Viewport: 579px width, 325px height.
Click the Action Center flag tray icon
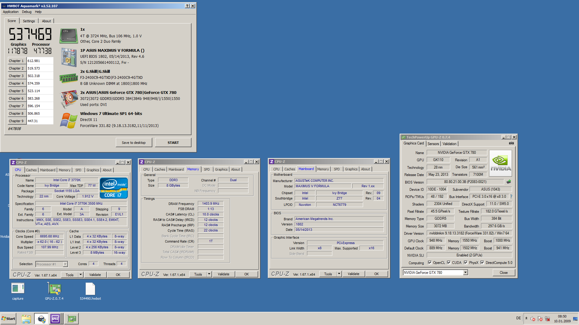[x=540, y=319]
